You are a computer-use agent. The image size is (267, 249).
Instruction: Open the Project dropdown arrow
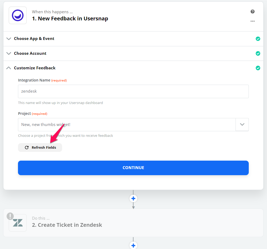242,125
